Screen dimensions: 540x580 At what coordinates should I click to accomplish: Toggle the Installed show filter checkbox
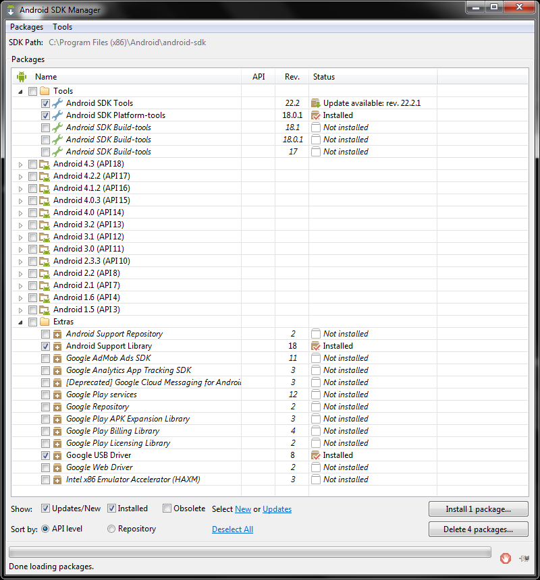click(x=111, y=509)
